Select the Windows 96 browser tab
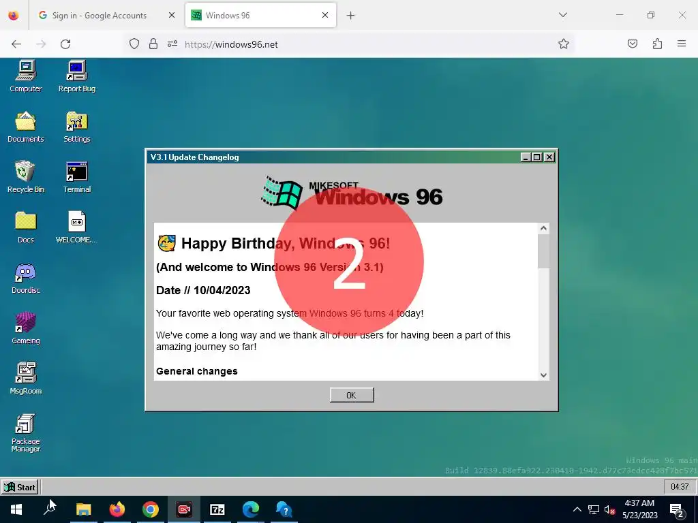 pyautogui.click(x=260, y=15)
